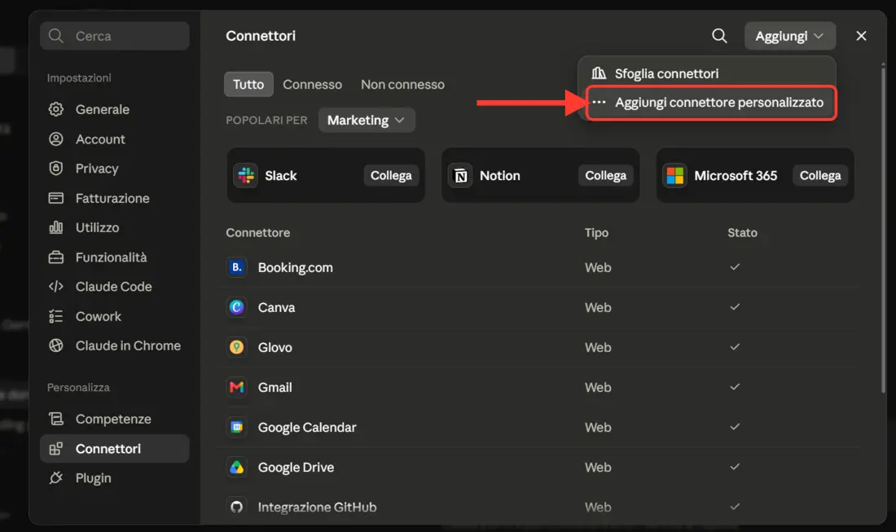Switch to the Connesso tab
Image resolution: width=896 pixels, height=532 pixels.
[312, 84]
